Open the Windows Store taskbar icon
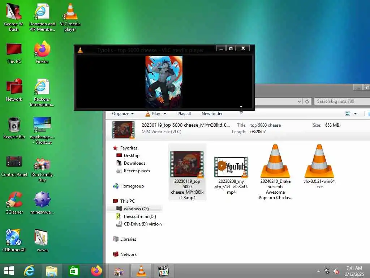The width and height of the screenshot is (370, 278). [74, 271]
